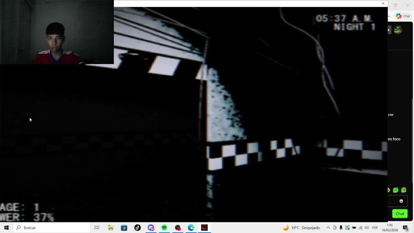
Task: Click the microphone tray icon
Action: coord(341,227)
